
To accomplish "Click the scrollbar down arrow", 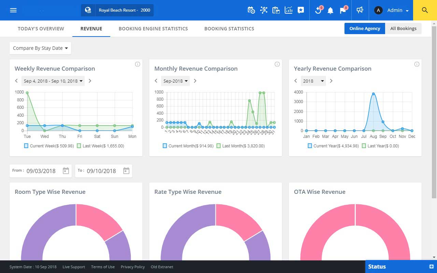I will point(434,257).
